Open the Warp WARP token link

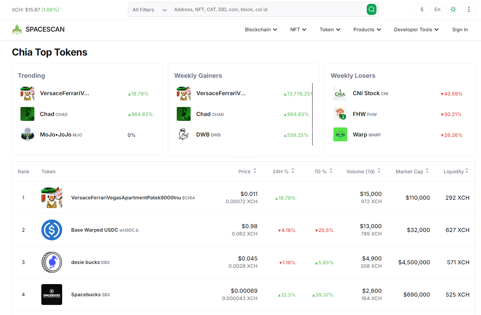pyautogui.click(x=367, y=134)
